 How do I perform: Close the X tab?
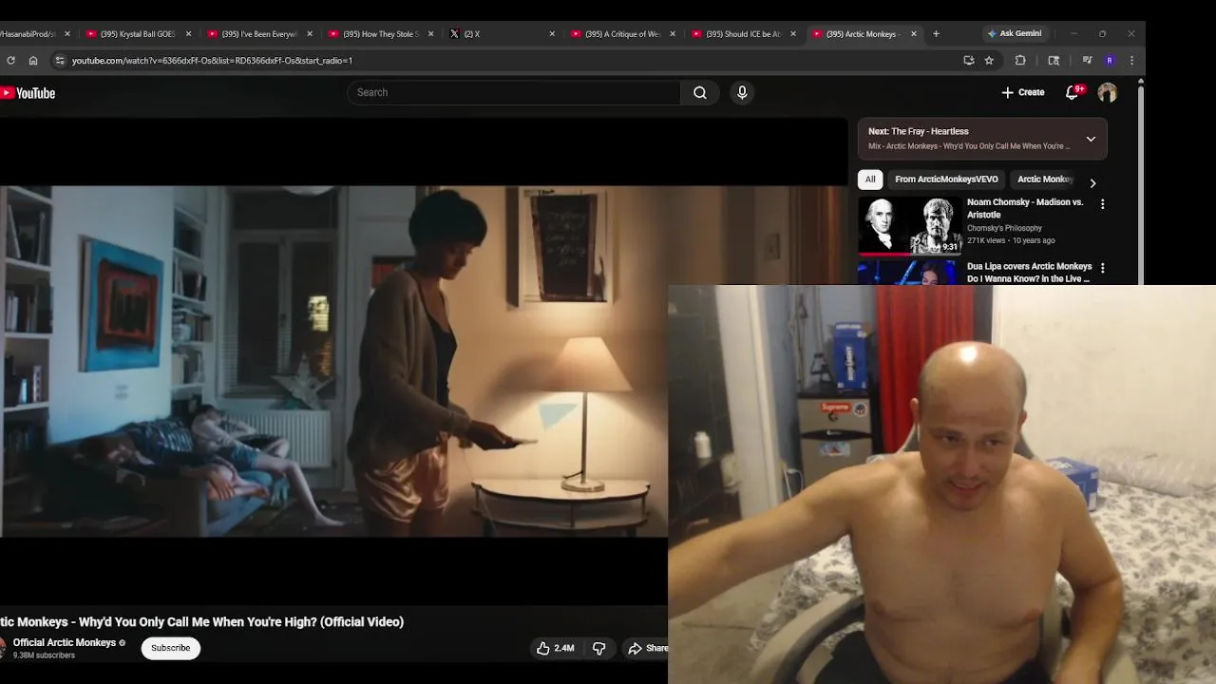click(552, 33)
